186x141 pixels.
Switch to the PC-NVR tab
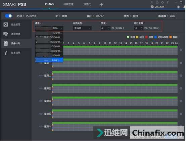50,4
